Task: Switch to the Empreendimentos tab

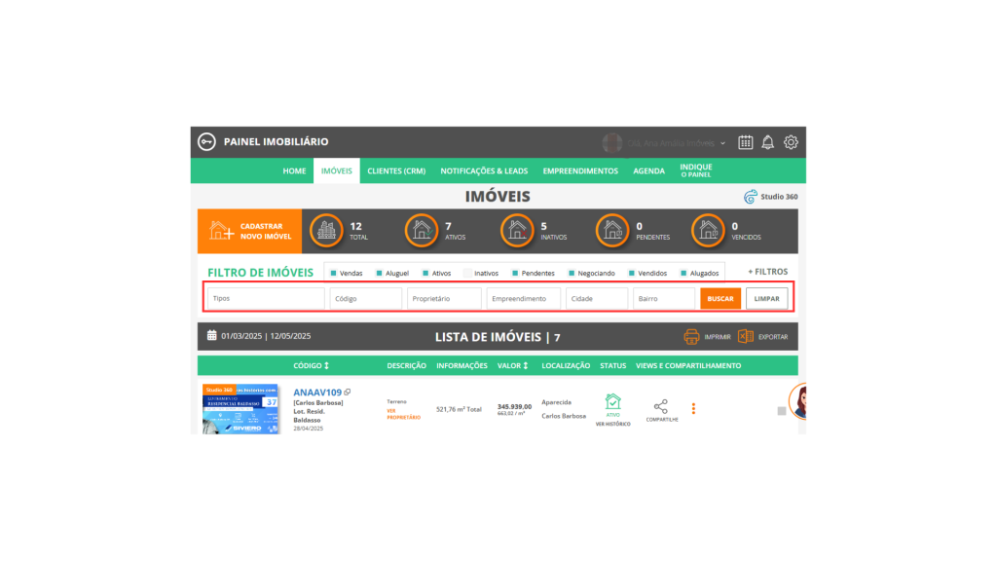Action: (580, 170)
